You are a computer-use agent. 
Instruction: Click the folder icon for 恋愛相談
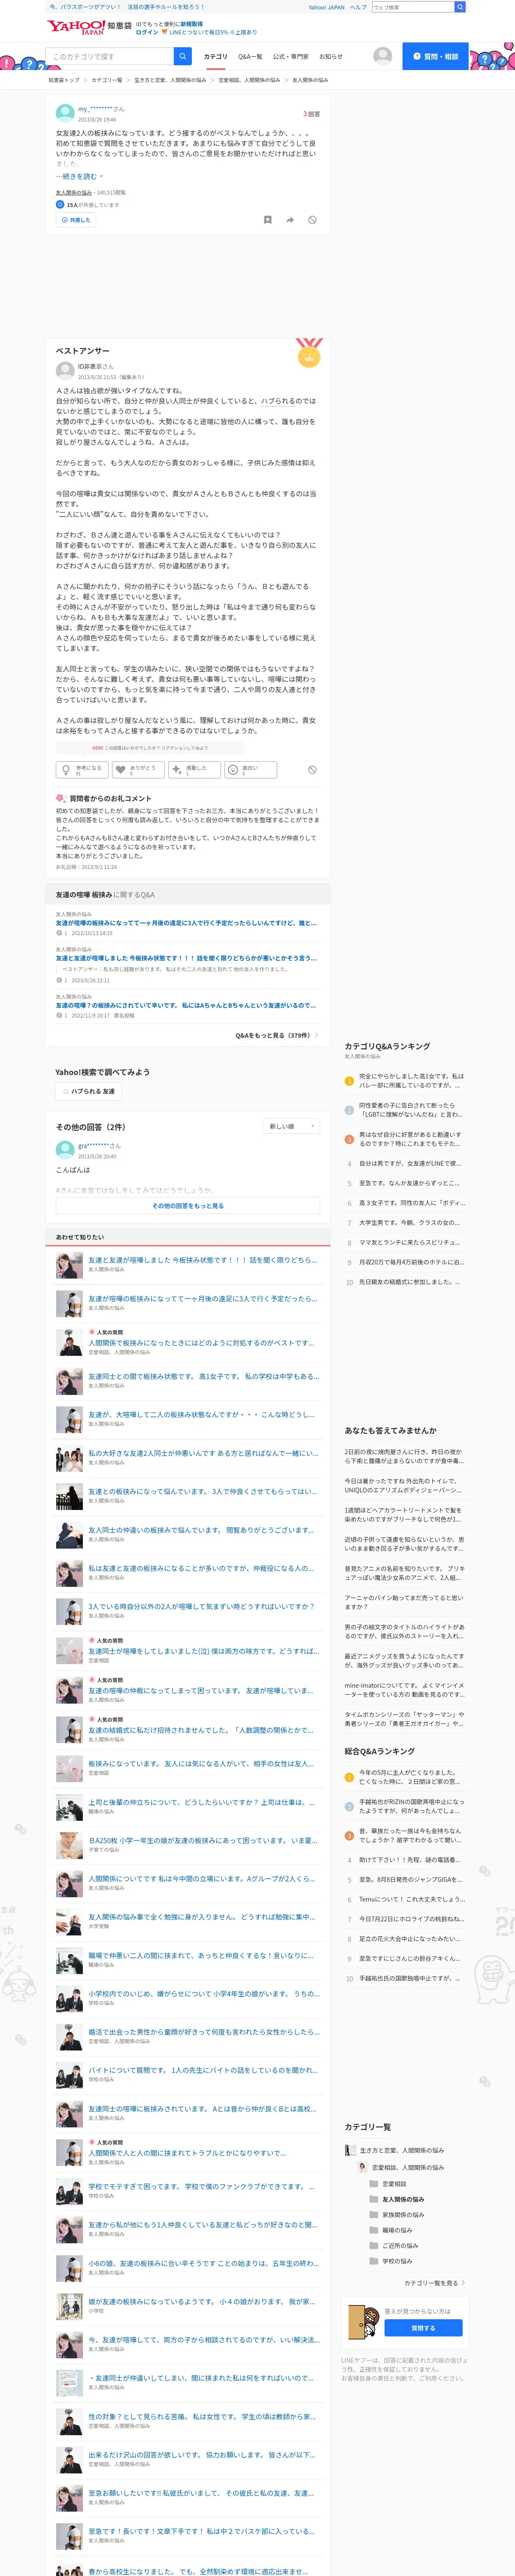(x=374, y=2184)
